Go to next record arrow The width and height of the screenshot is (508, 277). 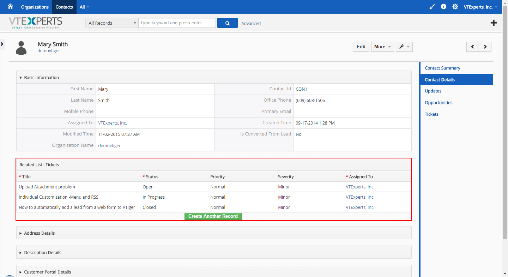click(485, 47)
